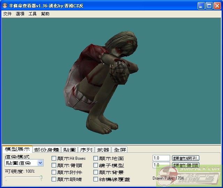Minimize the model viewer window
223x188 pixels.
pos(201,6)
